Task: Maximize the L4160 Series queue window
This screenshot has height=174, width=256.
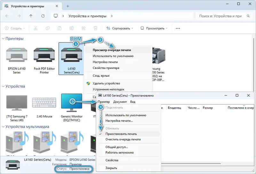Action: tap(237, 95)
